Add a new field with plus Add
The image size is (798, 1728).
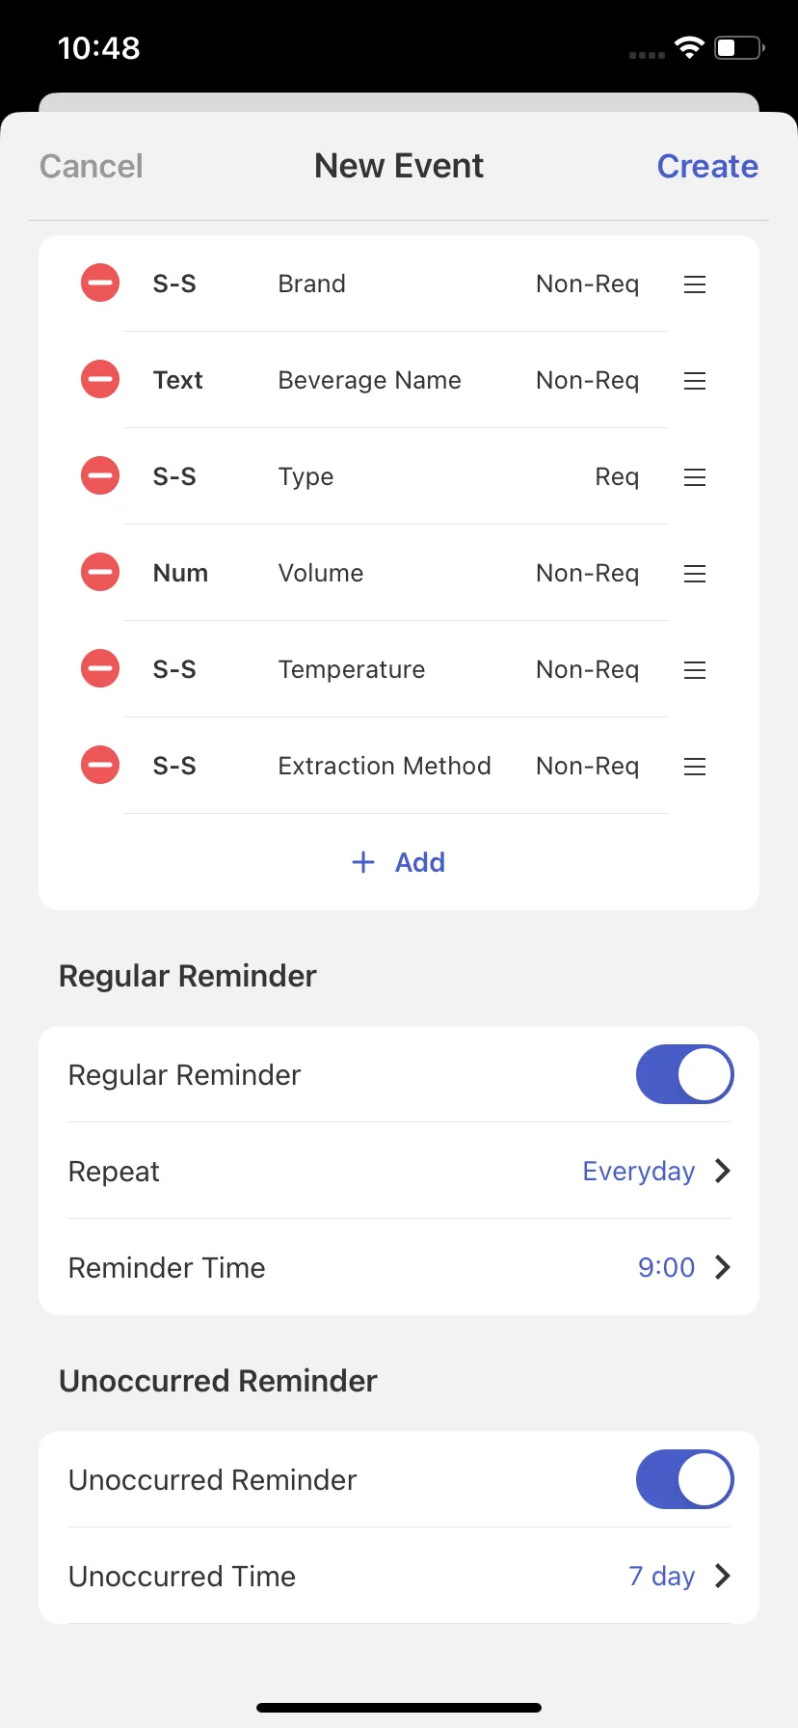point(399,862)
